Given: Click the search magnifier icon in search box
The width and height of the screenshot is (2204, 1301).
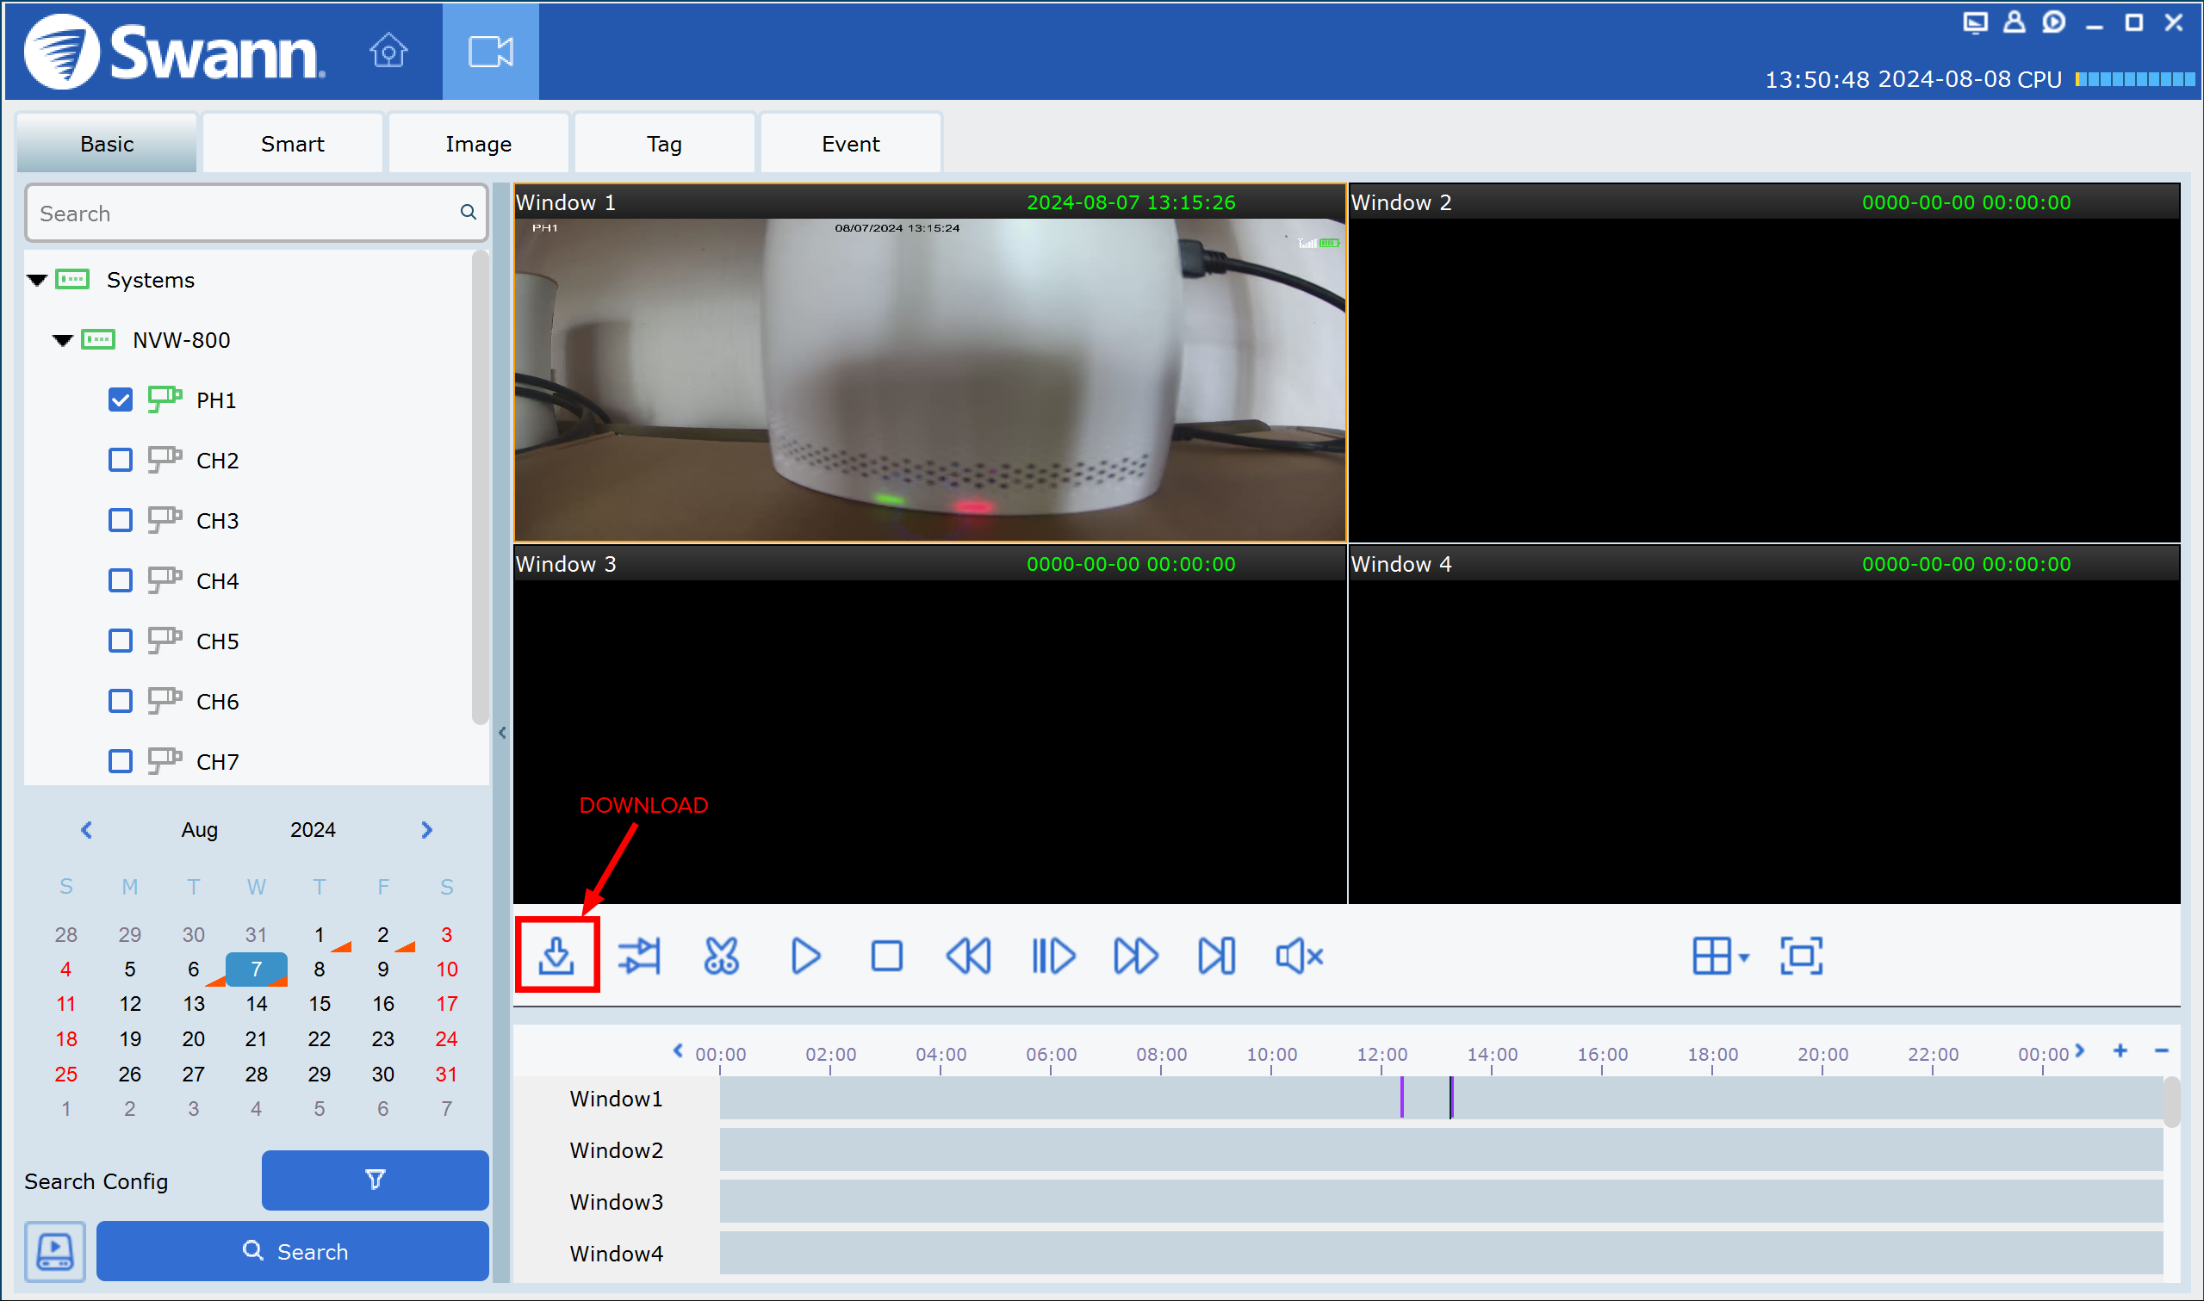Looking at the screenshot, I should (469, 212).
